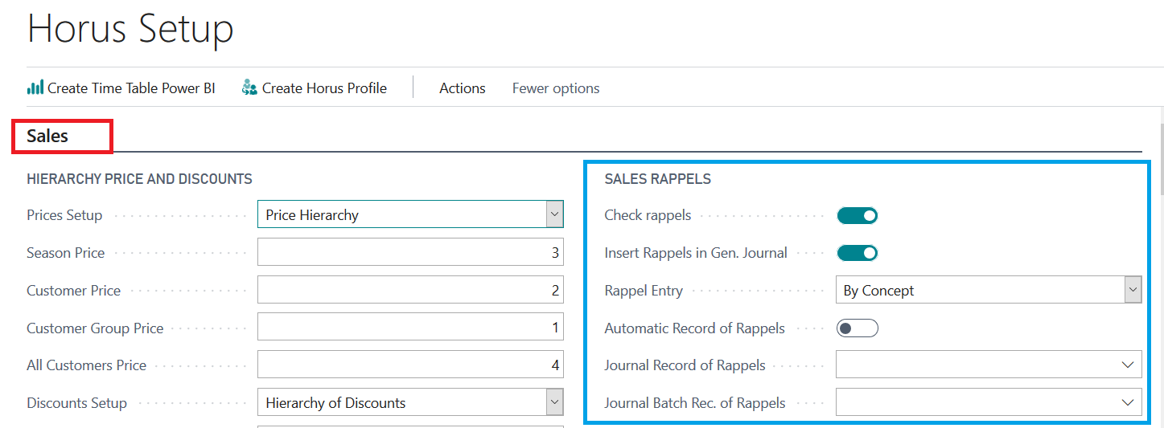The width and height of the screenshot is (1164, 428).
Task: Click the All Customers Price label
Action: point(86,365)
